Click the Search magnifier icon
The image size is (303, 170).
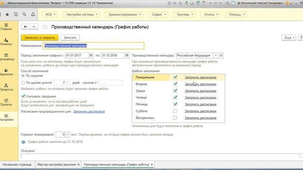click(24, 15)
